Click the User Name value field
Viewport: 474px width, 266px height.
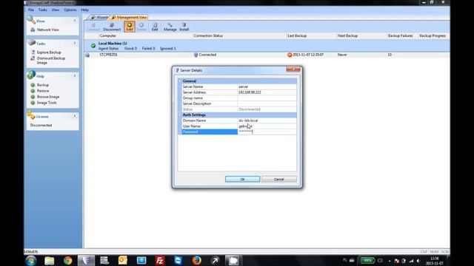coord(267,126)
